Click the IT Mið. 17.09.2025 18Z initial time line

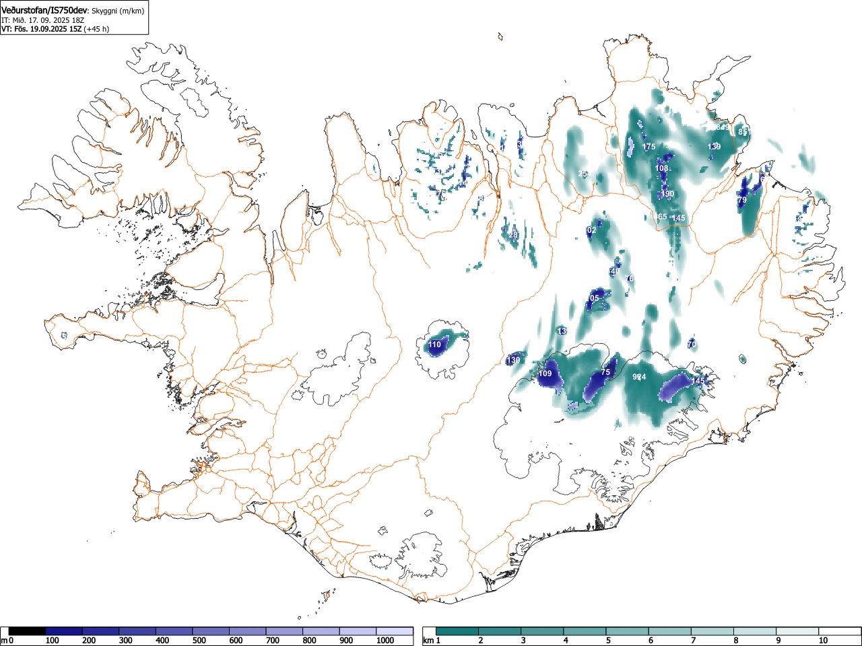(x=43, y=20)
